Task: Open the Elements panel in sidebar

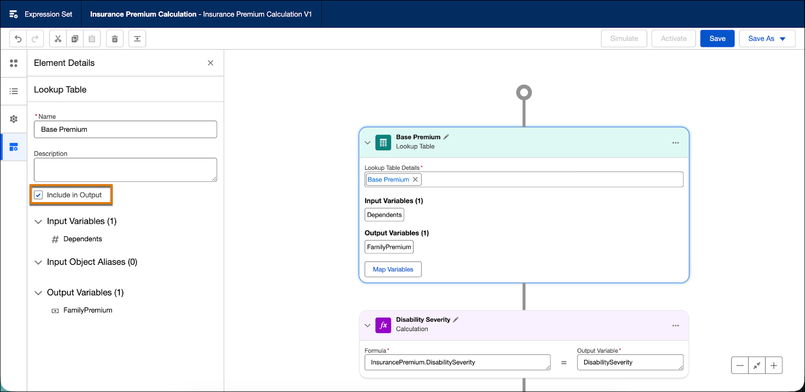Action: tap(14, 63)
